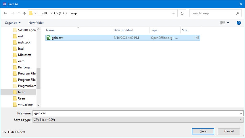Click the Back navigation arrow

(x=5, y=13)
